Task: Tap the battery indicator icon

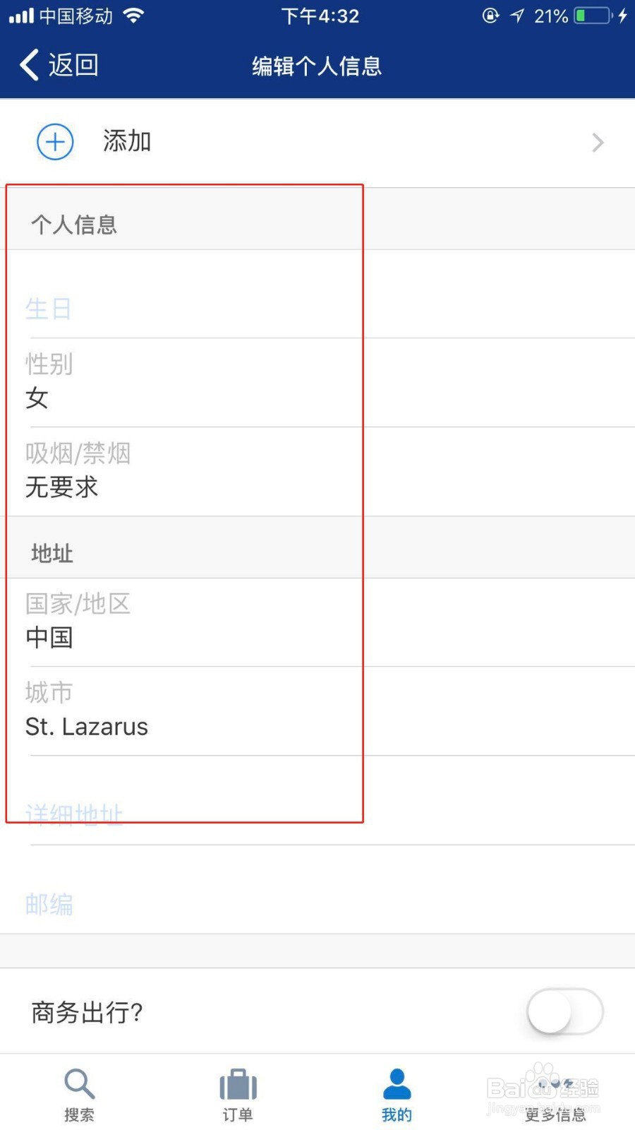Action: pyautogui.click(x=592, y=16)
